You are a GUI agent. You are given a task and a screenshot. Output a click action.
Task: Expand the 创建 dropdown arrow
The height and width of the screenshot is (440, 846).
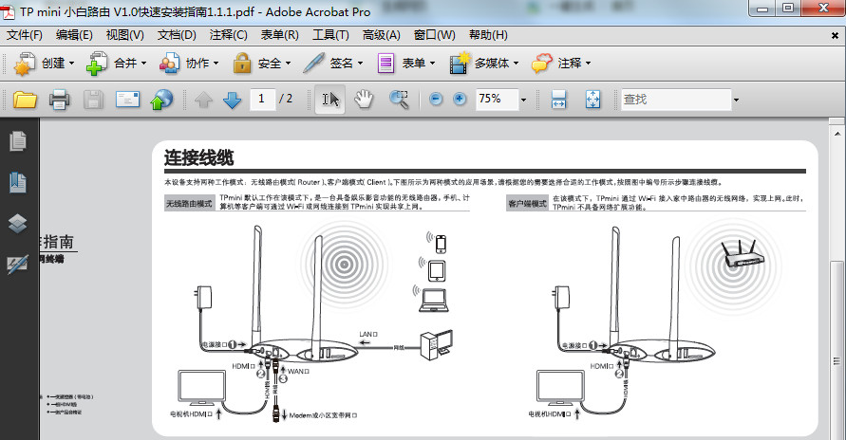click(x=72, y=64)
